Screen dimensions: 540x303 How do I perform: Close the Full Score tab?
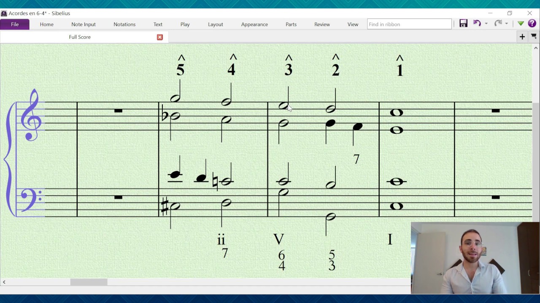coord(160,37)
